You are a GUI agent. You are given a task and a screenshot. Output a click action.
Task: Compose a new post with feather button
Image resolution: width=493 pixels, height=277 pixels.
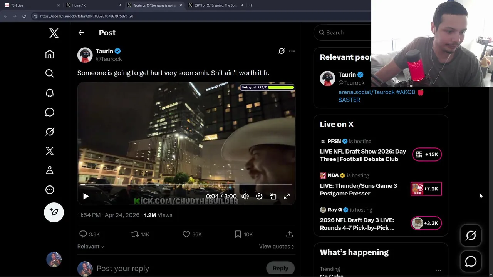[x=54, y=212]
